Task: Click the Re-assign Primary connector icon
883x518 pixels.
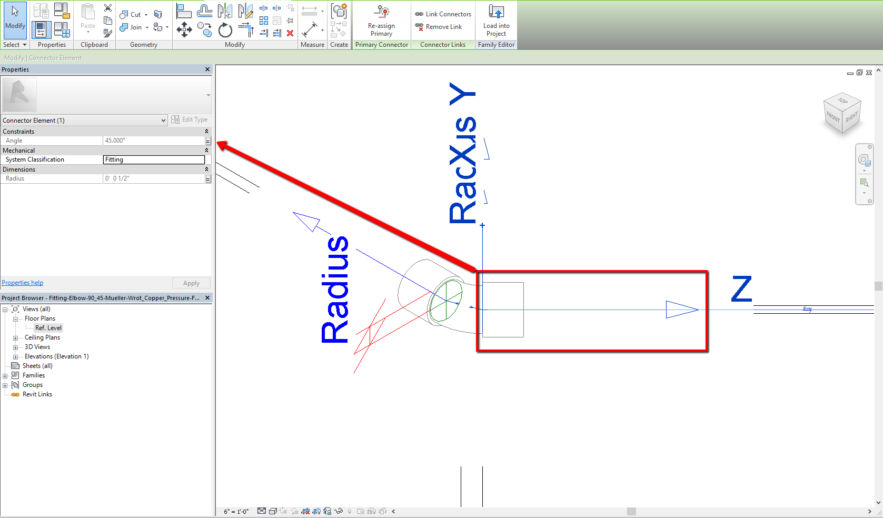Action: (382, 12)
